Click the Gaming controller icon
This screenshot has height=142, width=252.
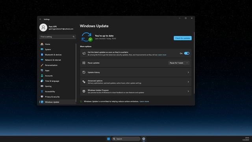[42, 86]
